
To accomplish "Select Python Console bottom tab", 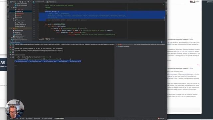I will [x=59, y=118].
